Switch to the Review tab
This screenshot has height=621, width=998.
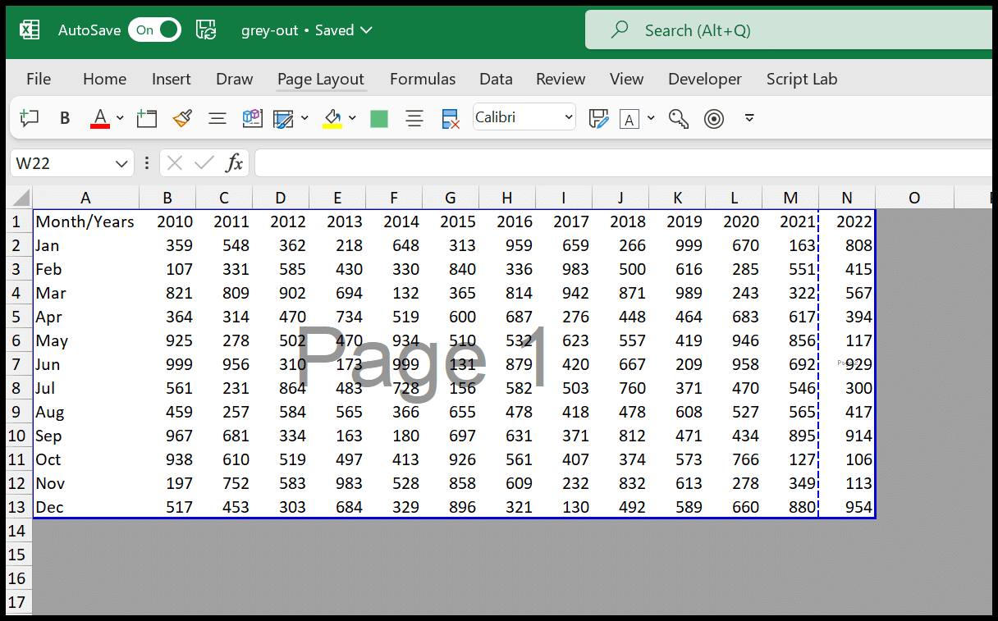pos(561,79)
